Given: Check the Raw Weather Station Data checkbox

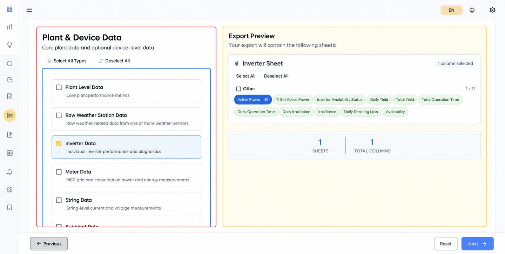Looking at the screenshot, I should 59,115.
